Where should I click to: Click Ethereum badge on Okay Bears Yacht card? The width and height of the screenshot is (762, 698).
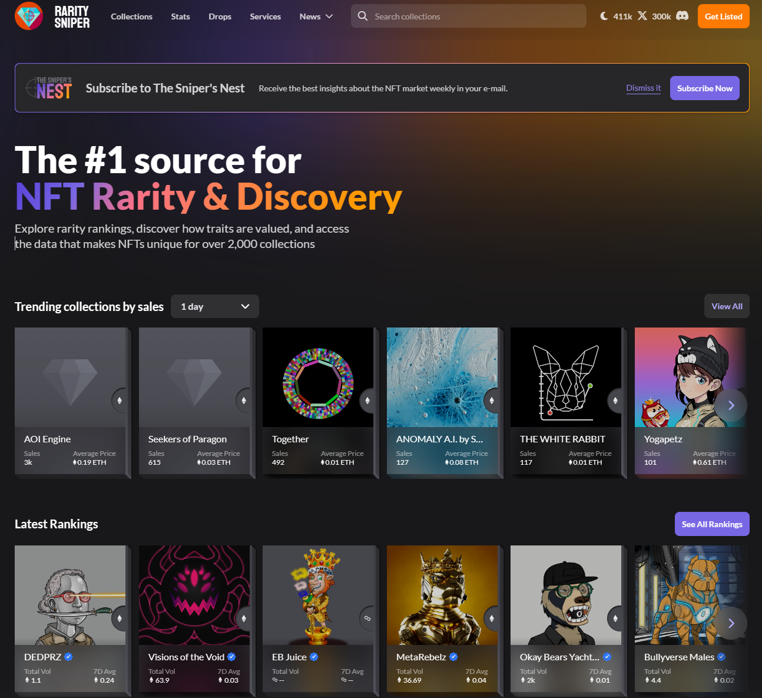(615, 618)
